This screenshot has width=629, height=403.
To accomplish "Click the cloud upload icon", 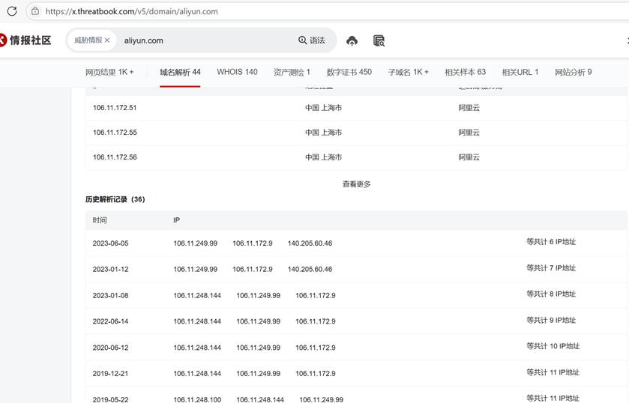I will [352, 40].
